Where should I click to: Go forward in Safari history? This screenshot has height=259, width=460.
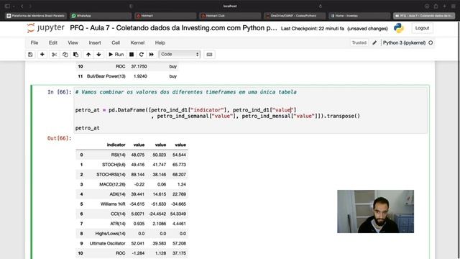pyautogui.click(x=30, y=6)
